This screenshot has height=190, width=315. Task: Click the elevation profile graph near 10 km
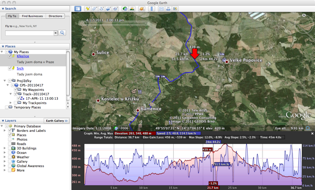[143, 164]
